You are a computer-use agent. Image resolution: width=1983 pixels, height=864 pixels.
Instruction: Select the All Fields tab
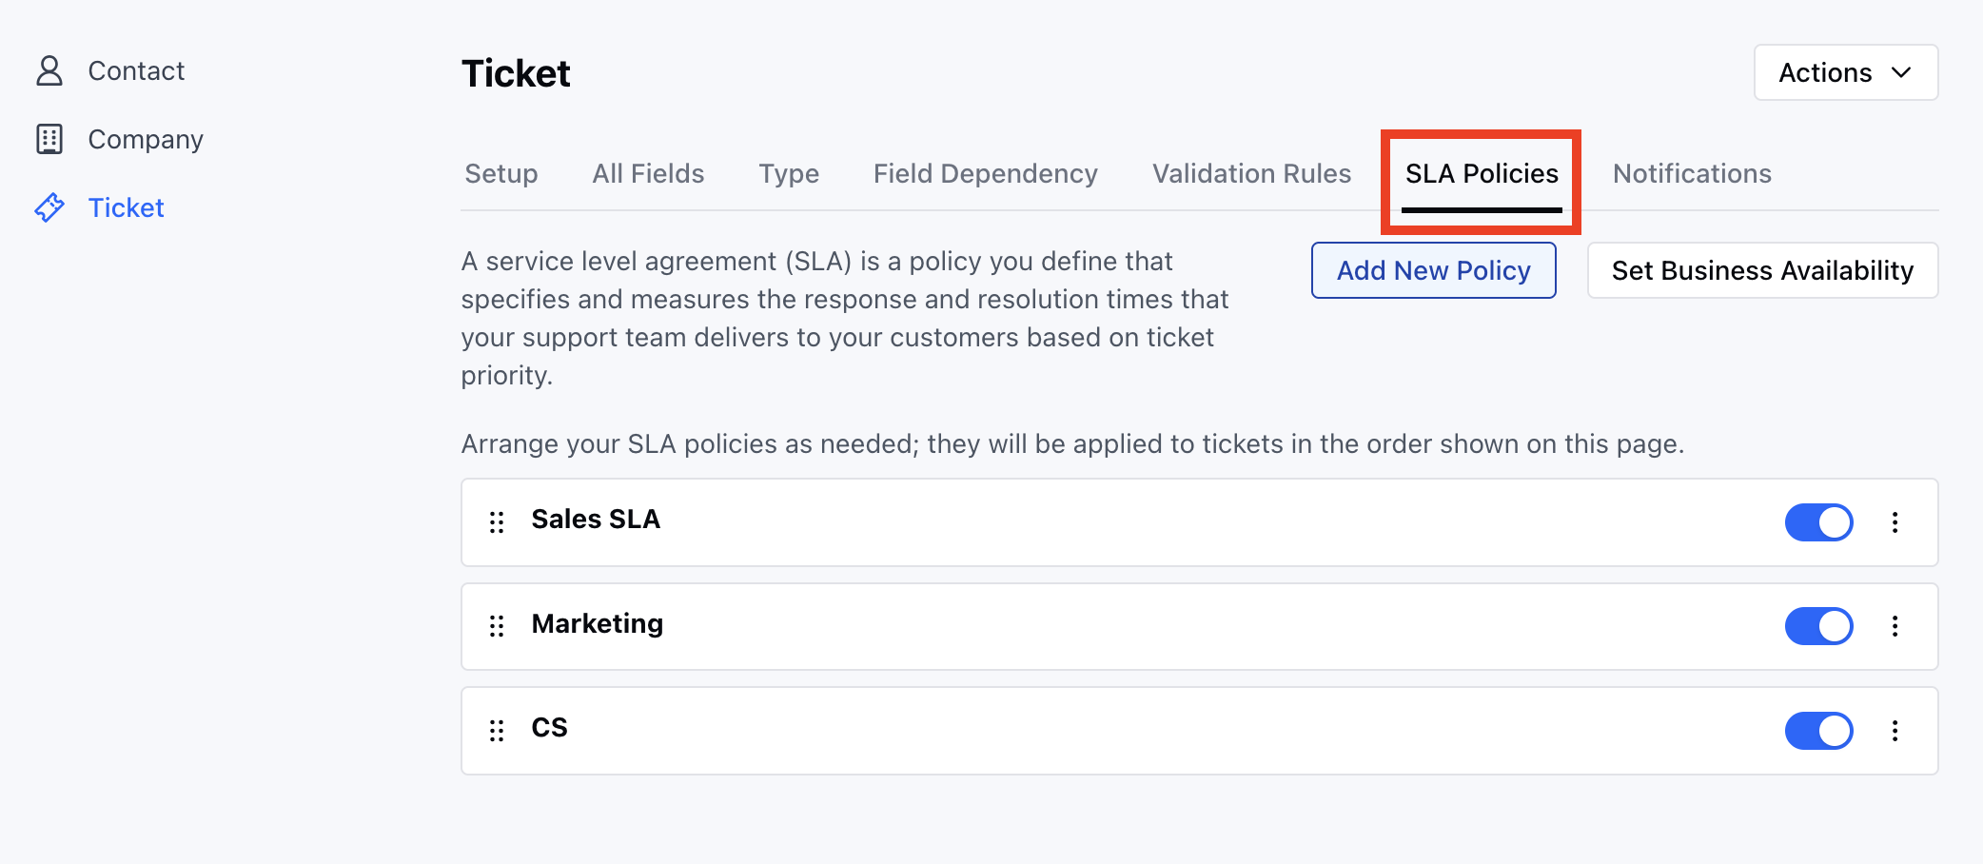point(648,173)
